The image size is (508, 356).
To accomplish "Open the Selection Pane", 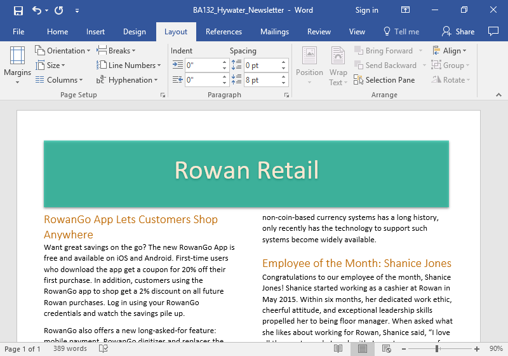I will pos(384,80).
